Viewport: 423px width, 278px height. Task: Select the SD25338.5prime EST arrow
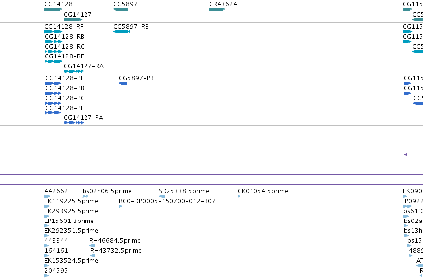point(162,196)
